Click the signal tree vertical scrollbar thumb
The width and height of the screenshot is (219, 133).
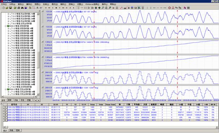coord(38,60)
